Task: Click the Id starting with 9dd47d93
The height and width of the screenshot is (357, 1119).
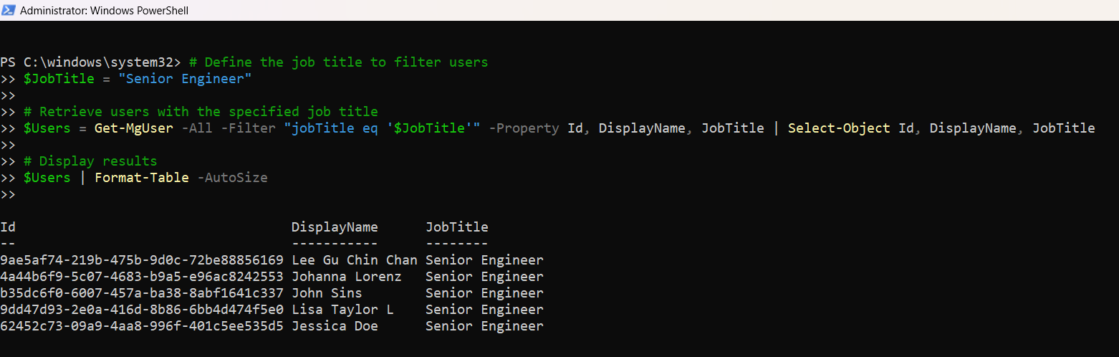Action: click(142, 310)
